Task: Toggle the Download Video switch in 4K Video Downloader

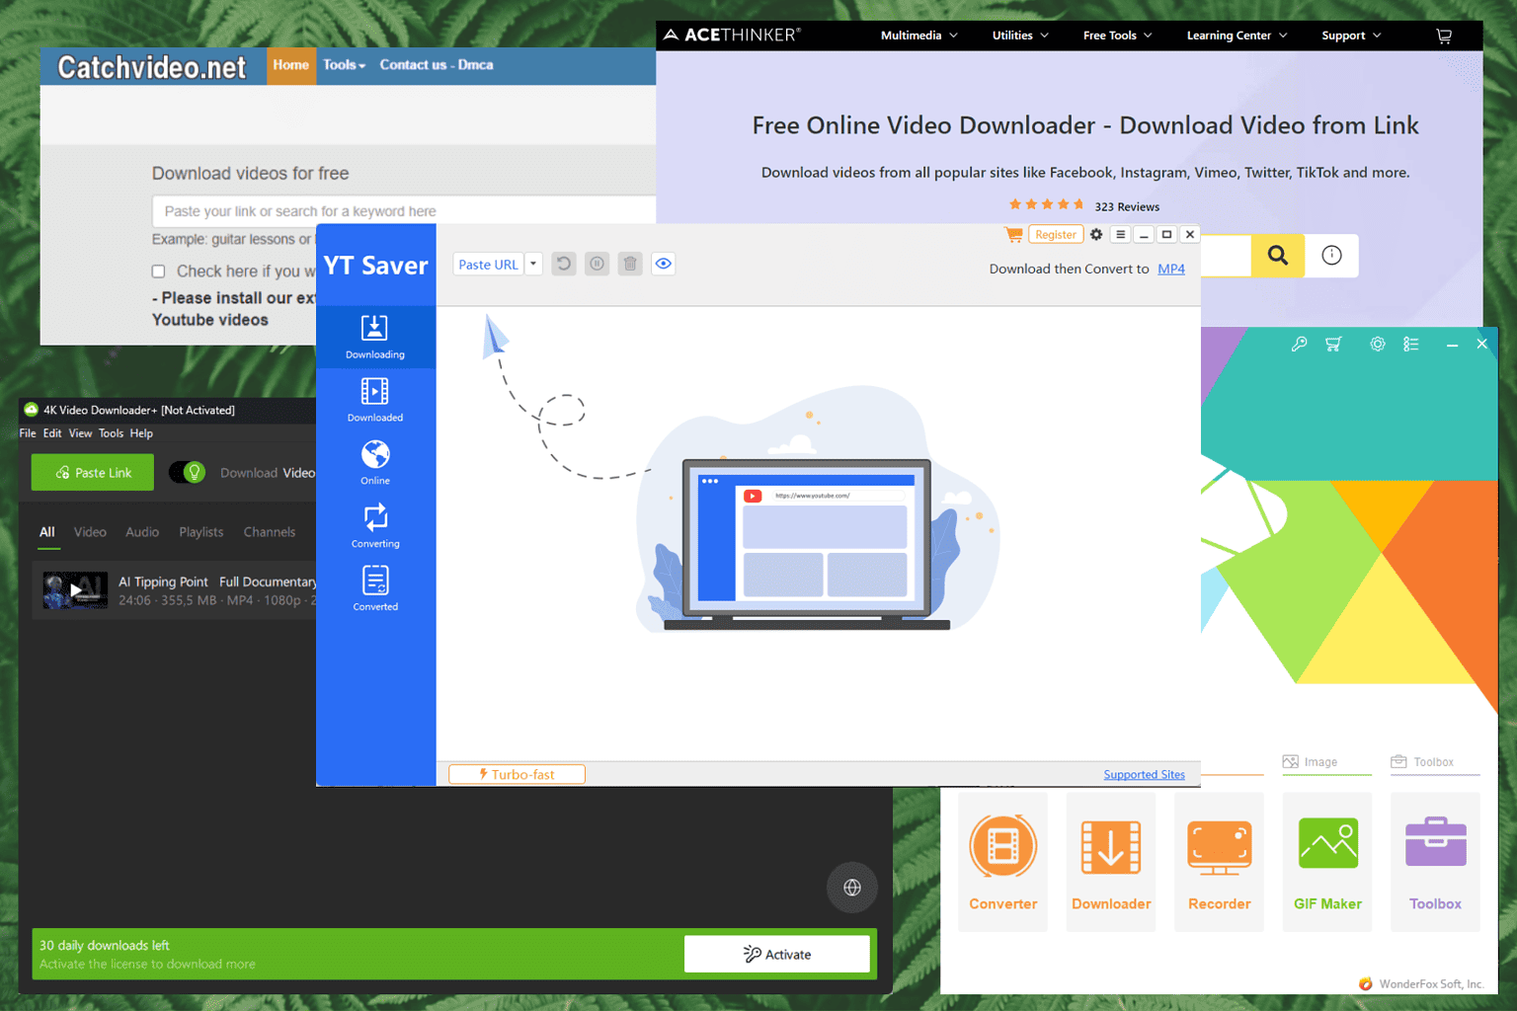Action: pyautogui.click(x=189, y=472)
